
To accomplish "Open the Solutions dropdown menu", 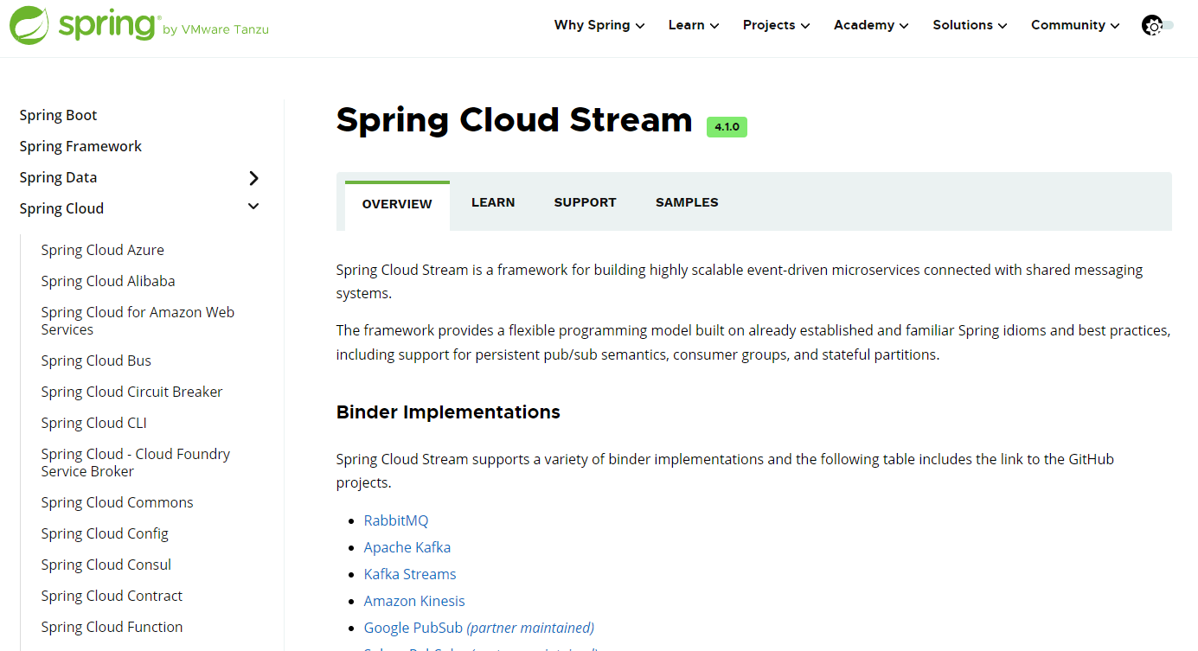I will [x=970, y=25].
